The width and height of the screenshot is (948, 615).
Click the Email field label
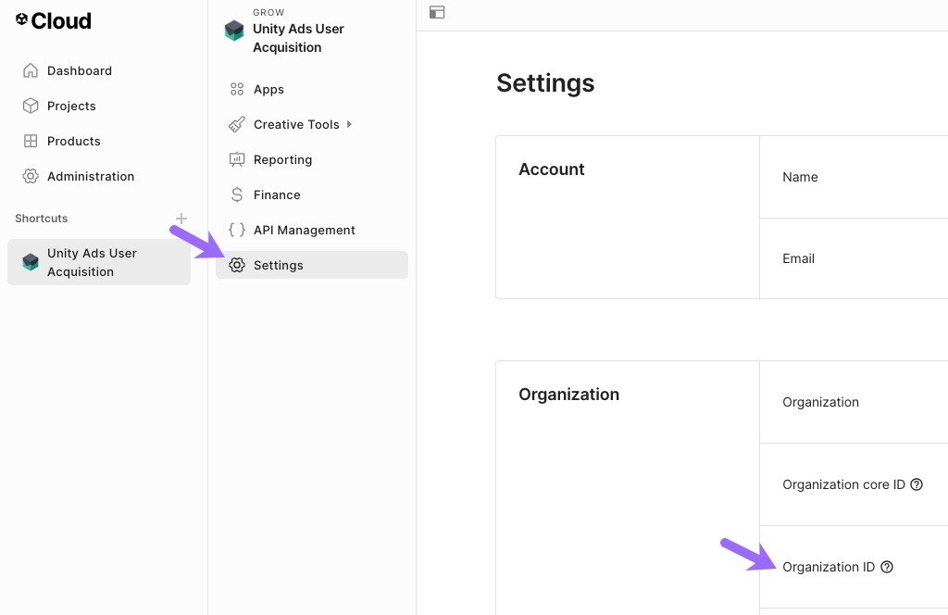(798, 258)
